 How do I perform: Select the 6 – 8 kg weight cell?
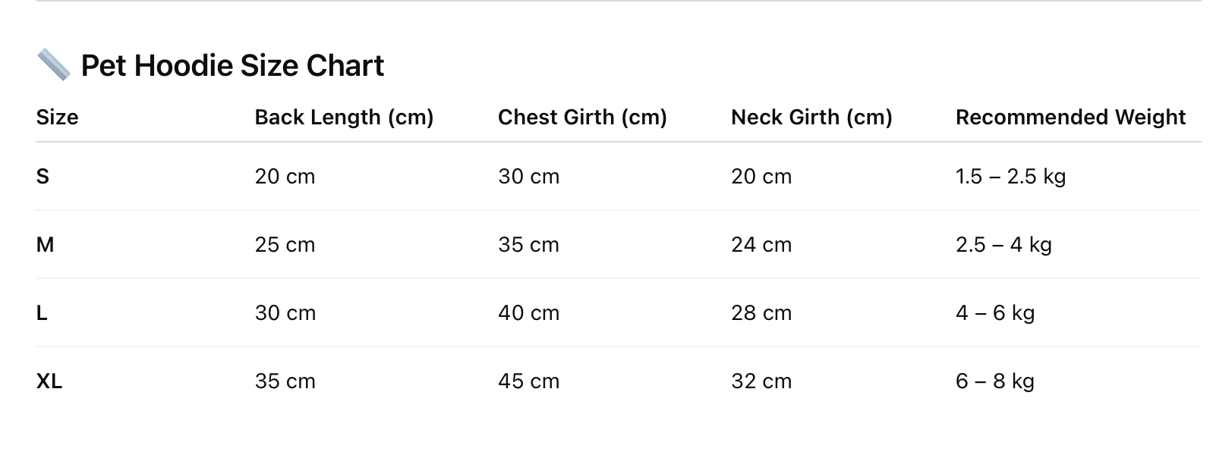click(x=995, y=381)
